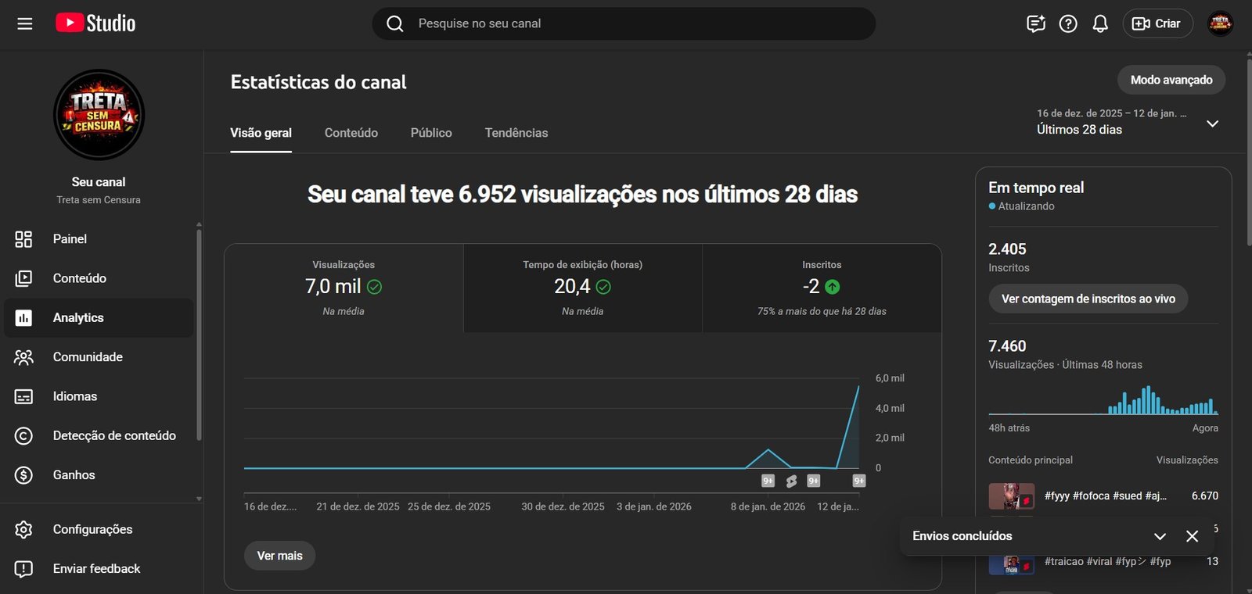Click the "Conteúdo principal" column header
The height and width of the screenshot is (594, 1252).
tap(1031, 460)
